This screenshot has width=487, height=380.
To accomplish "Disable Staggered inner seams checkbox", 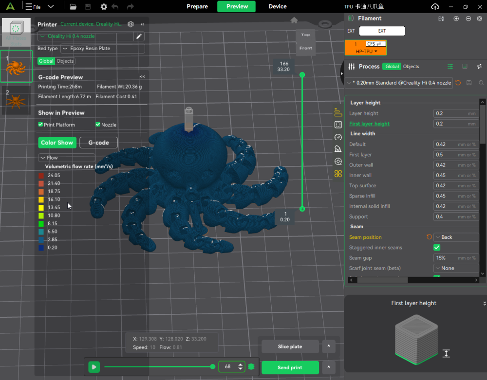I will coord(437,248).
